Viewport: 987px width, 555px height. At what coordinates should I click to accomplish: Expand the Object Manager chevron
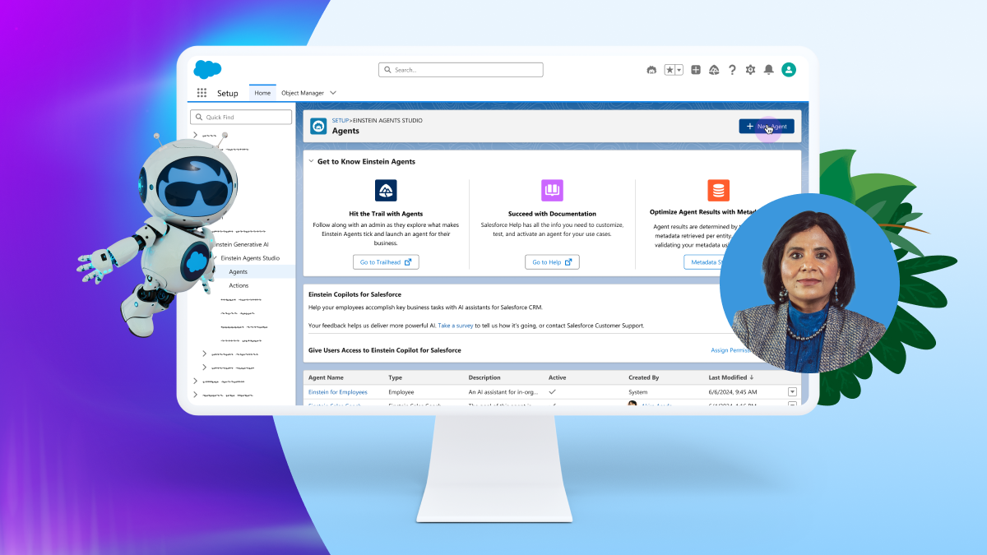332,92
